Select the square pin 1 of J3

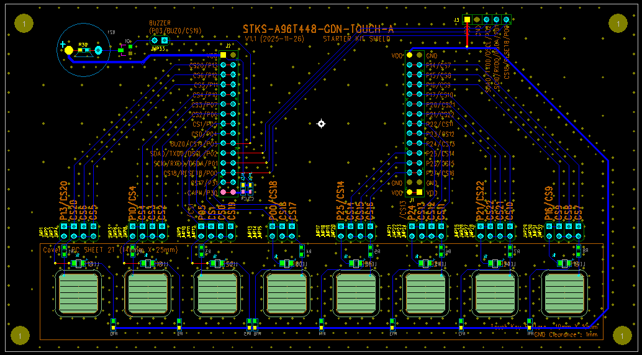(467, 20)
